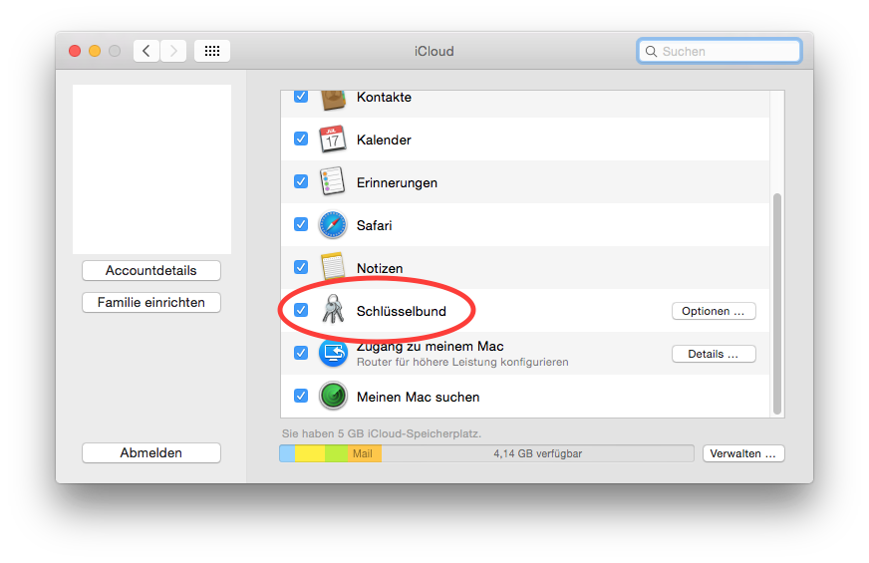
Task: Select the 'Meinen Mac suchen' label
Action: coord(418,397)
